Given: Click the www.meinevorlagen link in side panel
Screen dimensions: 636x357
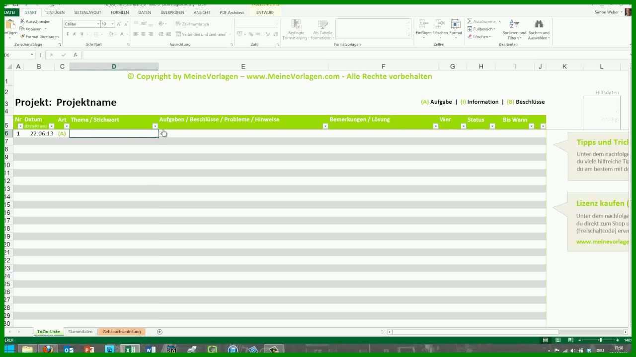Looking at the screenshot, I should click(x=602, y=241).
